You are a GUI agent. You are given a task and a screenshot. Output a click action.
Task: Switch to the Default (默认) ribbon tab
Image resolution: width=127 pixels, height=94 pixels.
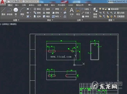10,5
